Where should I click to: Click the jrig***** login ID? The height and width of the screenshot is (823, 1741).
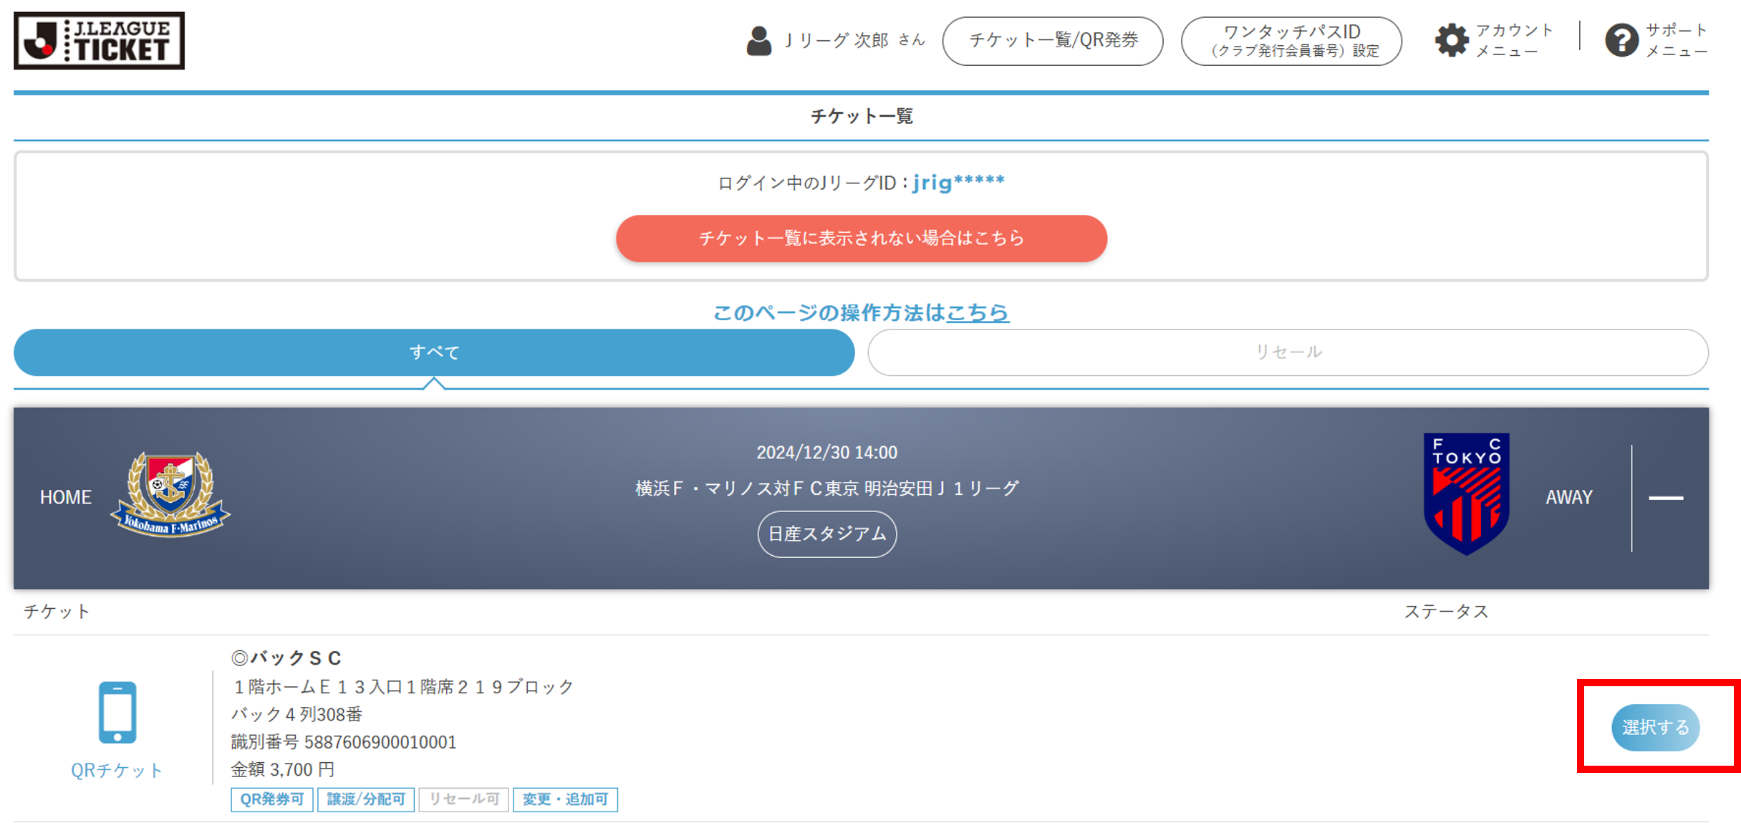point(958,183)
